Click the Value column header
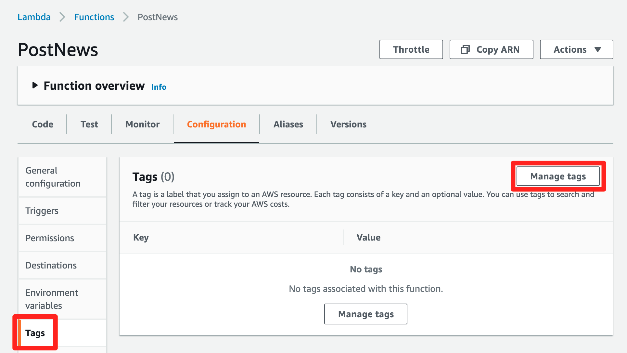This screenshot has width=627, height=353. click(368, 237)
